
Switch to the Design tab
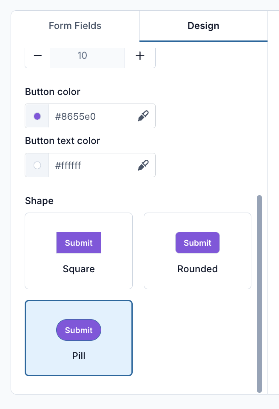coord(203,26)
